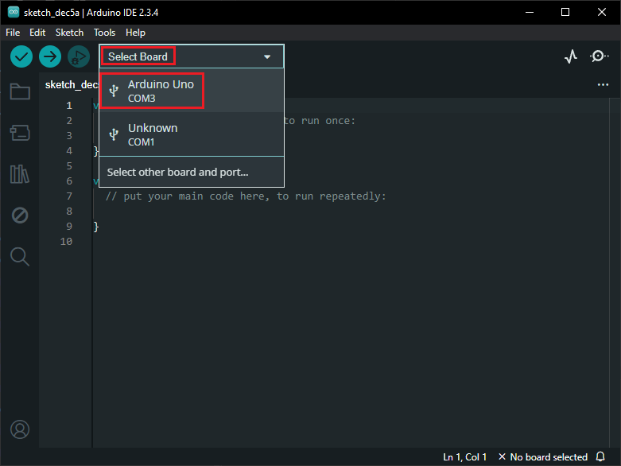Click the vertical scrollbar of the editor
This screenshot has height=466, width=621.
(615, 273)
